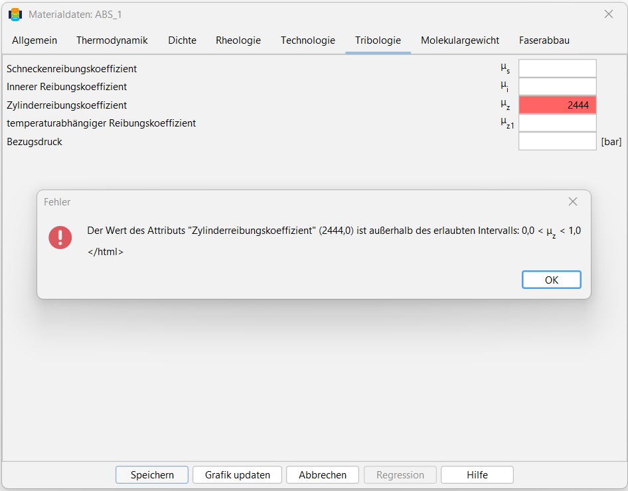628x491 pixels.
Task: Confirm the error with OK
Action: (551, 280)
